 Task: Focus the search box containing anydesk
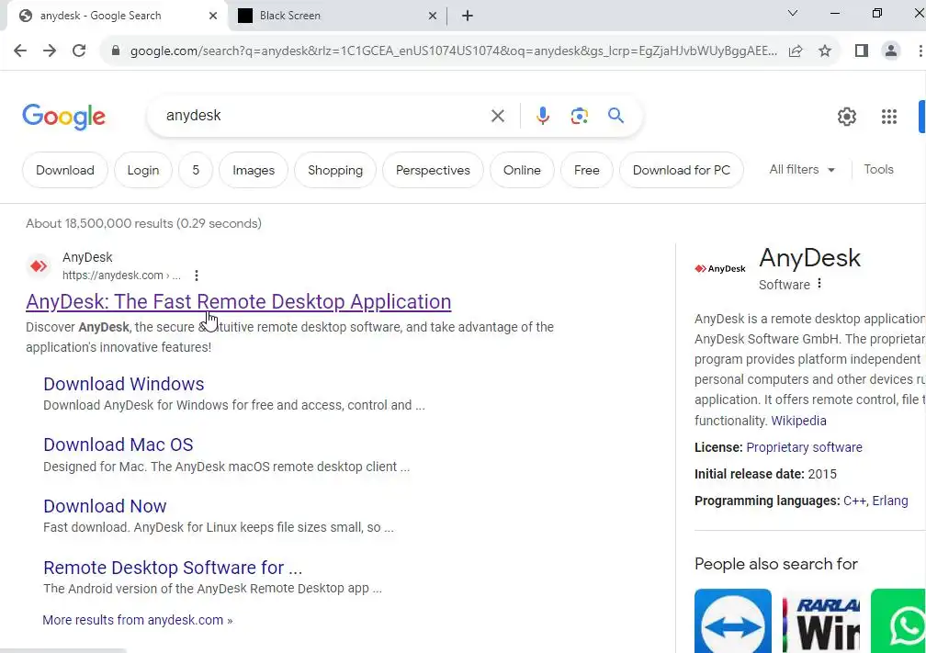319,116
